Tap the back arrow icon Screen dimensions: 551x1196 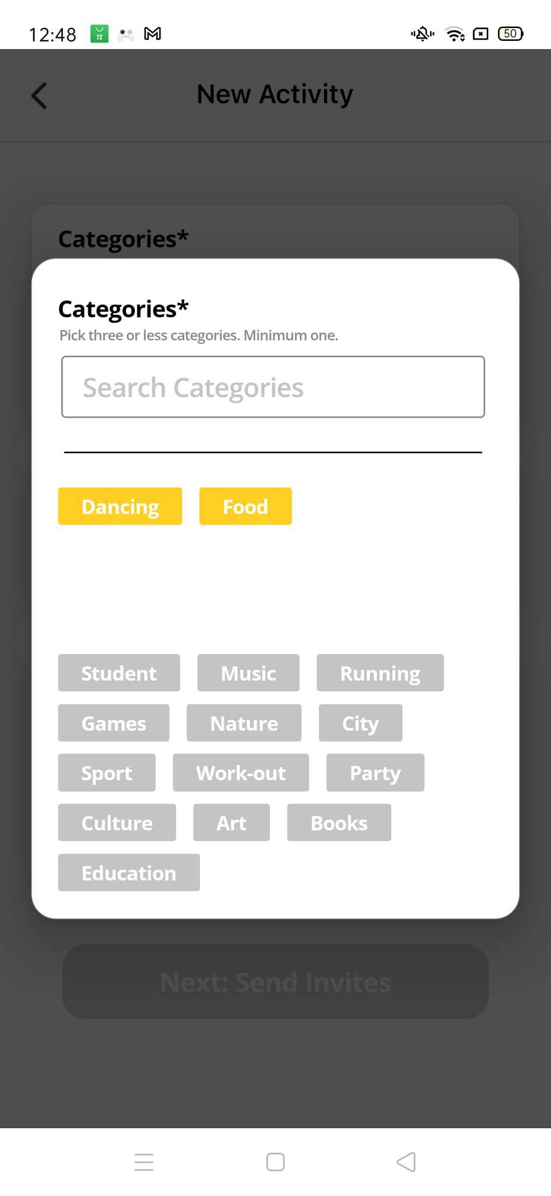(39, 96)
